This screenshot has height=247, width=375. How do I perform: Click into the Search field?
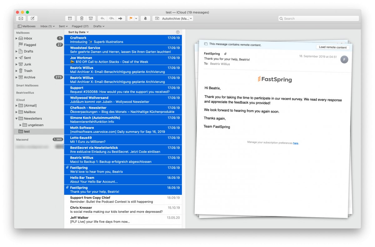[319, 18]
